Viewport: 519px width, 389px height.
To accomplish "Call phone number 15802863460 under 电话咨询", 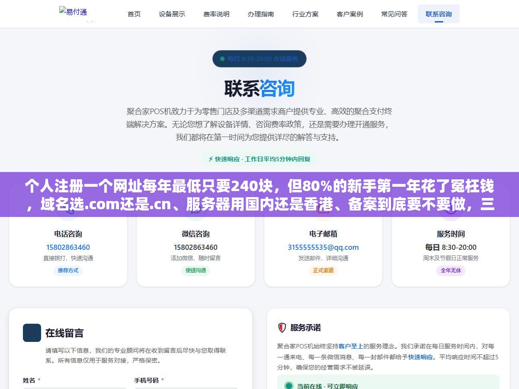I will [68, 247].
